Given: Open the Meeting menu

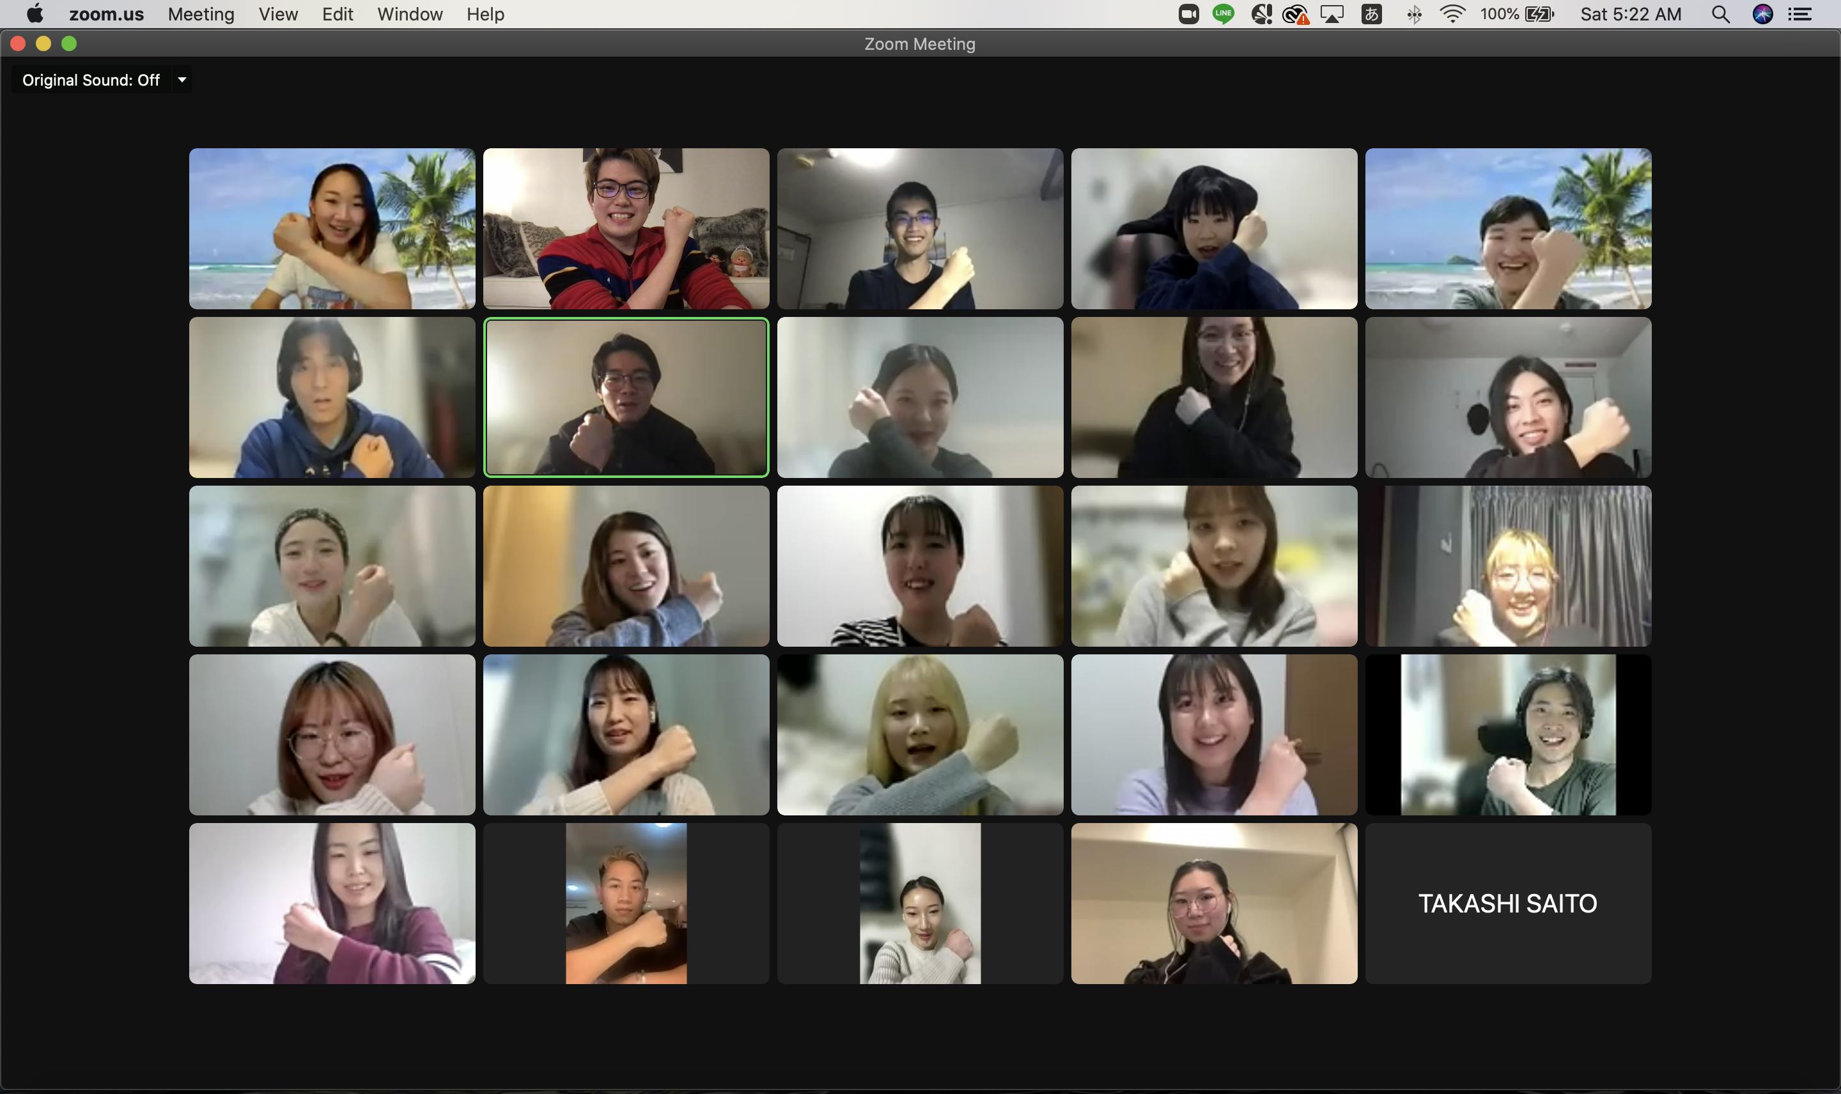Looking at the screenshot, I should pyautogui.click(x=201, y=14).
